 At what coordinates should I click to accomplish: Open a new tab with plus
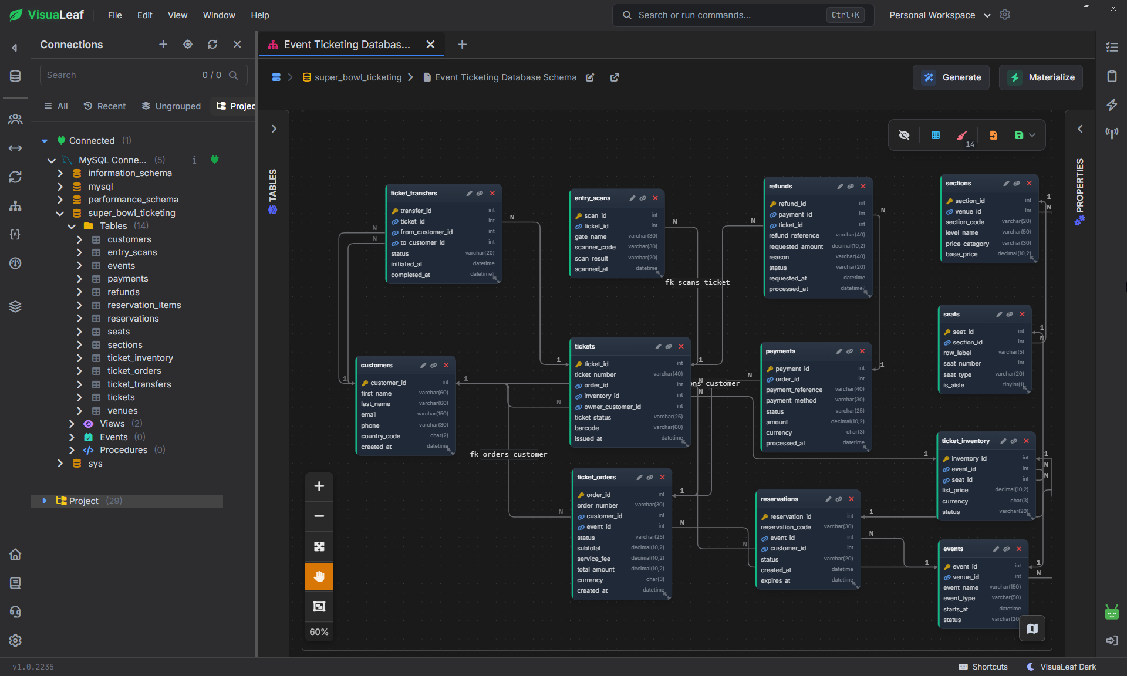tap(462, 45)
